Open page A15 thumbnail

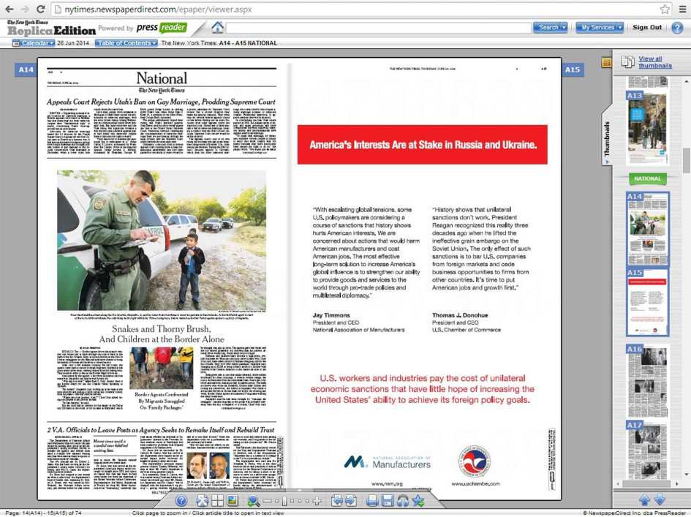pyautogui.click(x=647, y=302)
